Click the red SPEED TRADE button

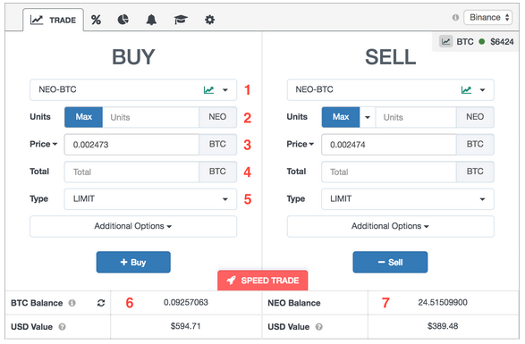coord(263,281)
